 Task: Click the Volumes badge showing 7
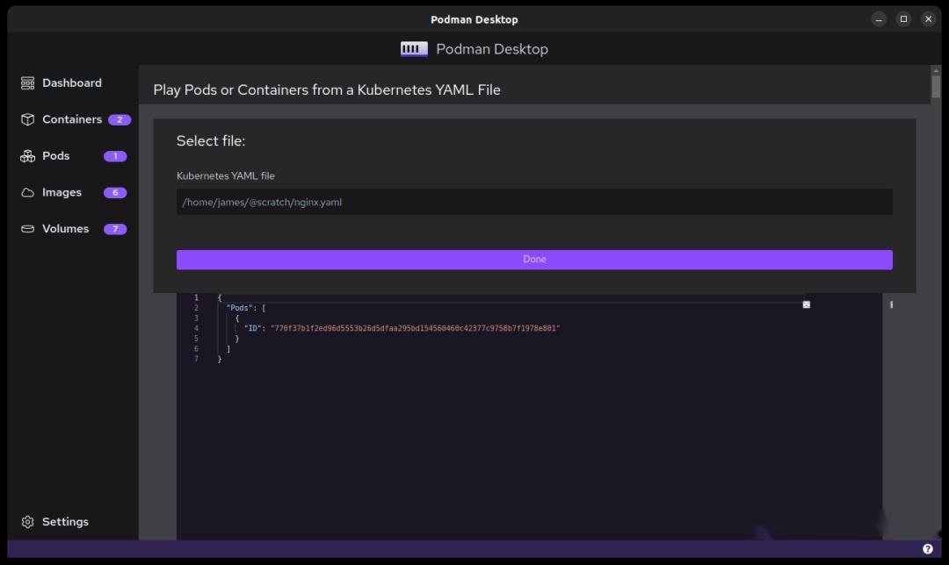(114, 228)
